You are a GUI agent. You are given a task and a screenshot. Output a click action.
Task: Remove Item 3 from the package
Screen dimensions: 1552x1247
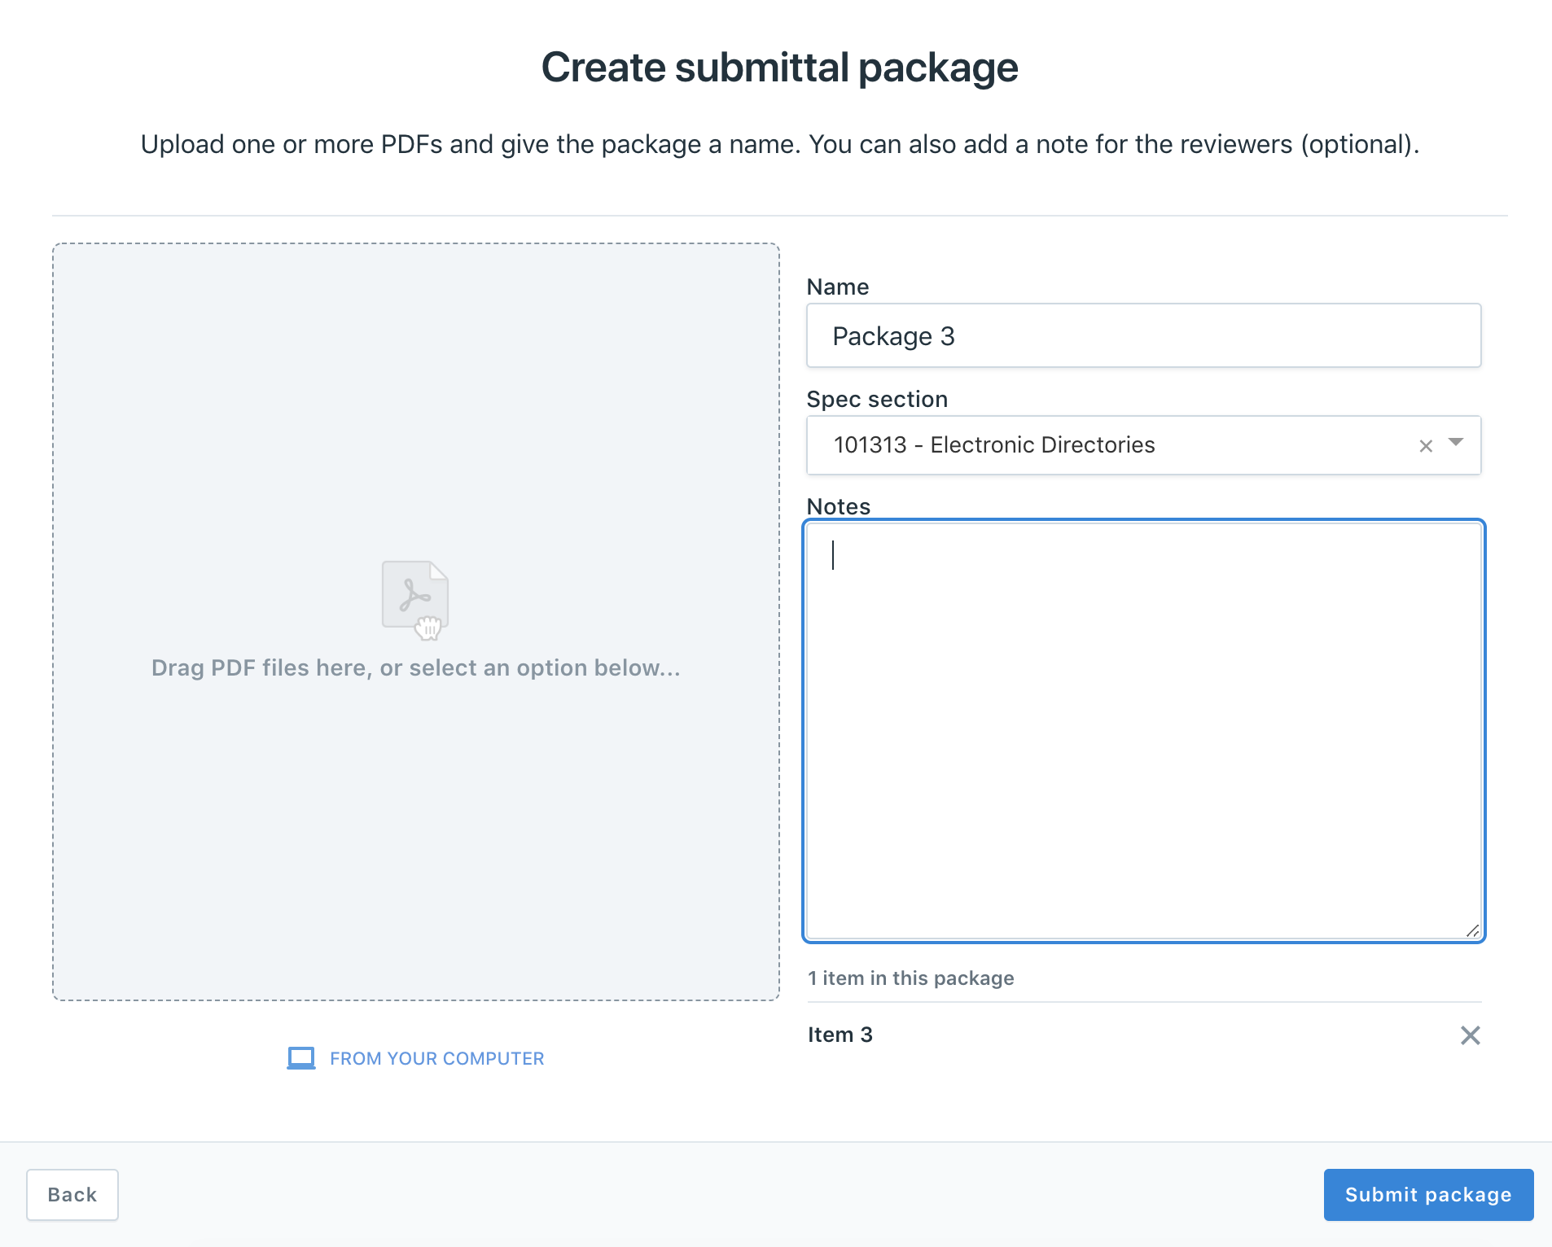(1470, 1035)
